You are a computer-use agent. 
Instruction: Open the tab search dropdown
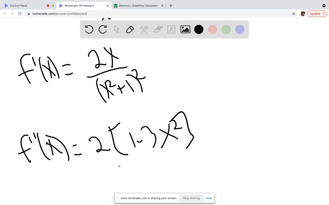(324, 5)
